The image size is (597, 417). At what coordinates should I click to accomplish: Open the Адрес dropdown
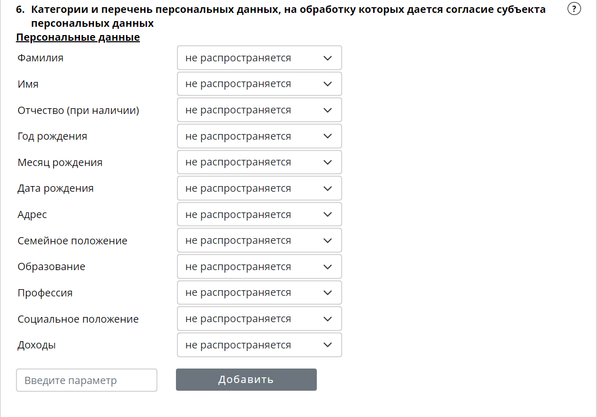pyautogui.click(x=259, y=214)
